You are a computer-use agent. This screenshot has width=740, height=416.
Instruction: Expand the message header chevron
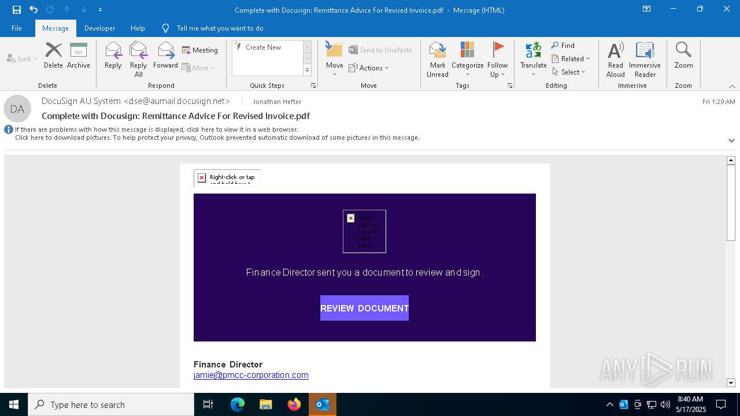click(731, 140)
